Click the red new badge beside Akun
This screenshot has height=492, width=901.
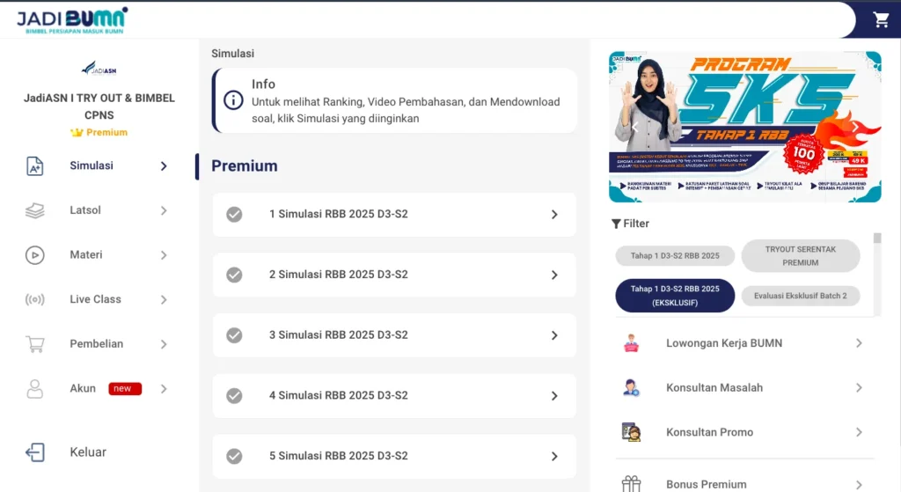pyautogui.click(x=125, y=388)
